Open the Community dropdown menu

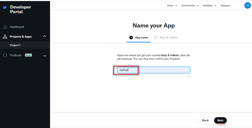point(190,6)
